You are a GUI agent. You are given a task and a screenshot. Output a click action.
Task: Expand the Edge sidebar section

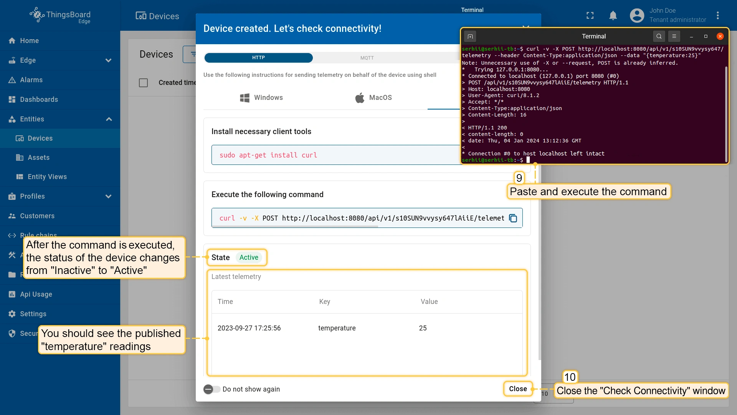coord(108,60)
